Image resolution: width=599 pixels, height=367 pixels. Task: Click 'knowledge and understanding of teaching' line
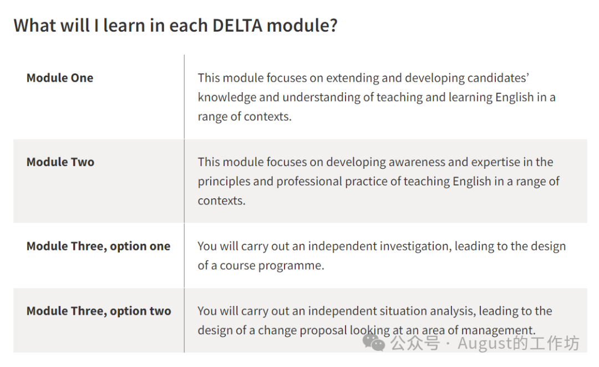tap(377, 97)
